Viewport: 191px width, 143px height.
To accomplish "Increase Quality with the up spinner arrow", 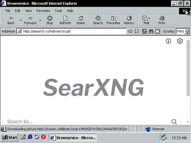I will coord(187,30).
